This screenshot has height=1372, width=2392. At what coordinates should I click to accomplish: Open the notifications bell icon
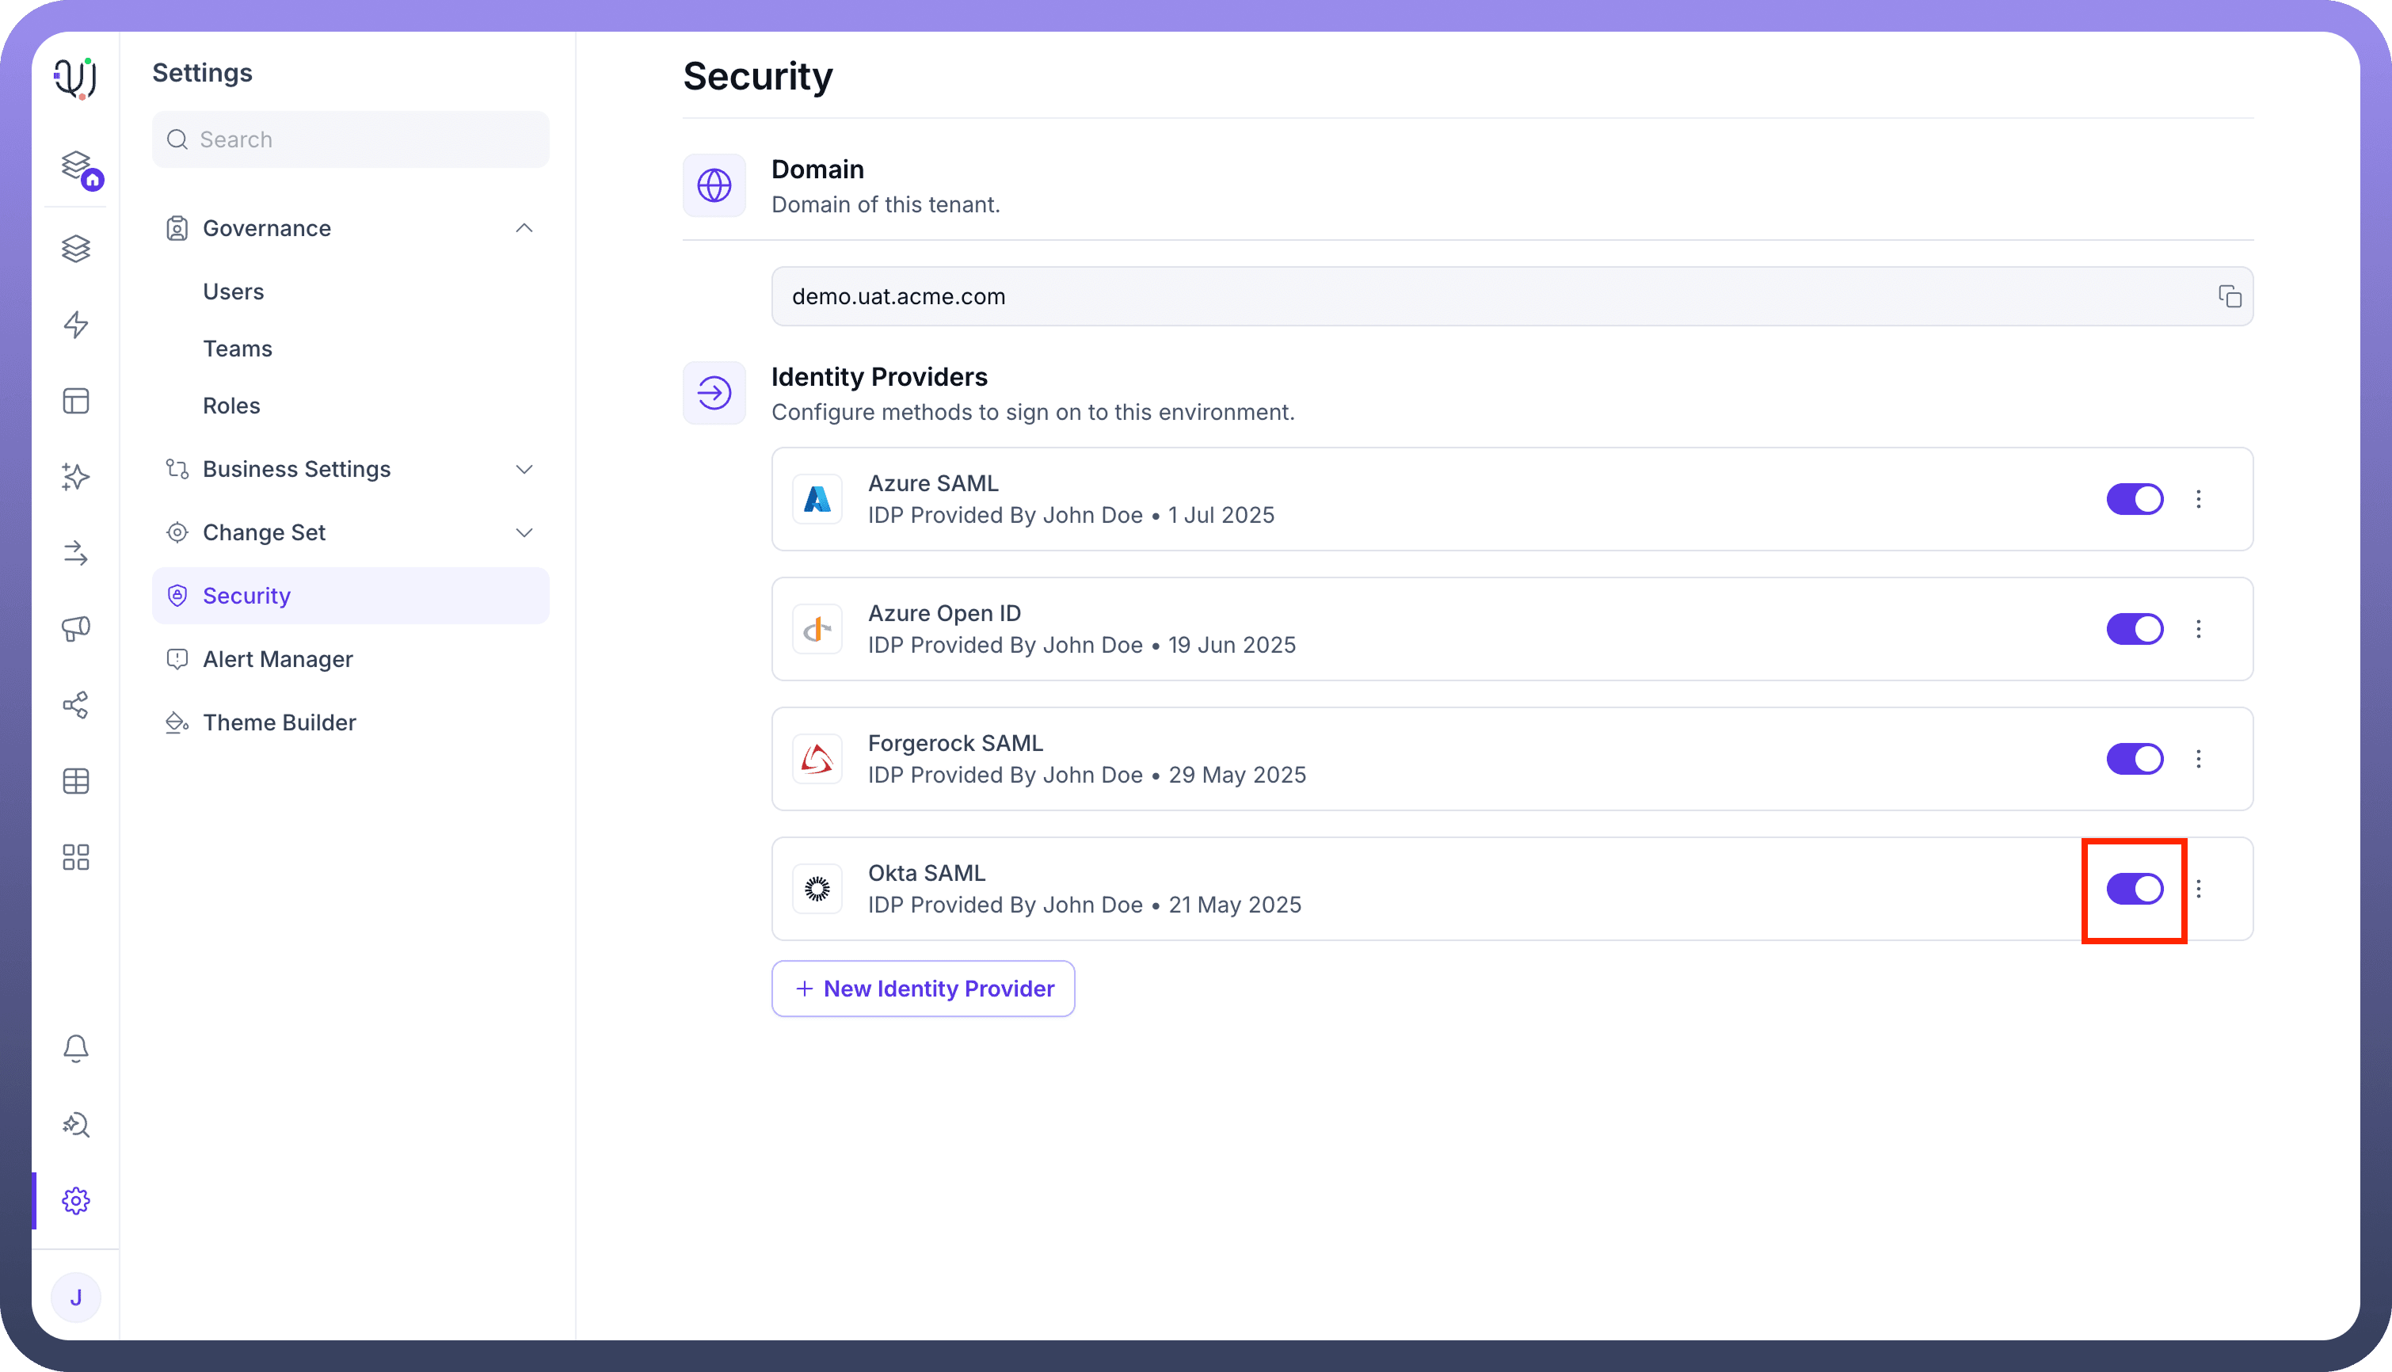[75, 1048]
